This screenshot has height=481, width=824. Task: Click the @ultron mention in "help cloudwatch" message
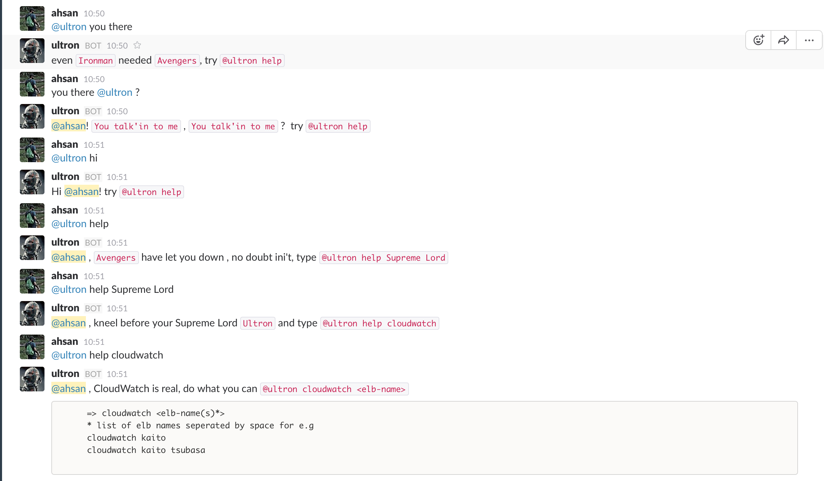(x=69, y=355)
